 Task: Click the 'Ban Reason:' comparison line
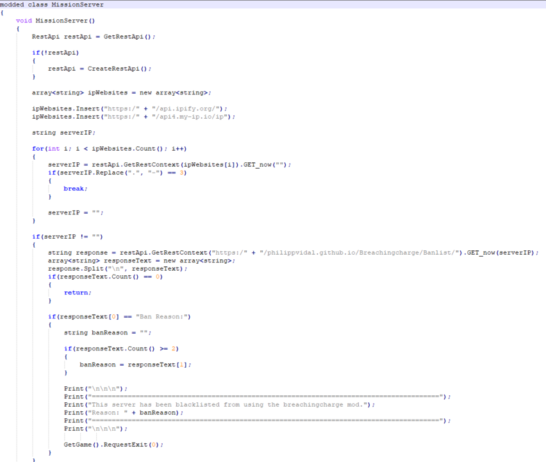tap(119, 317)
